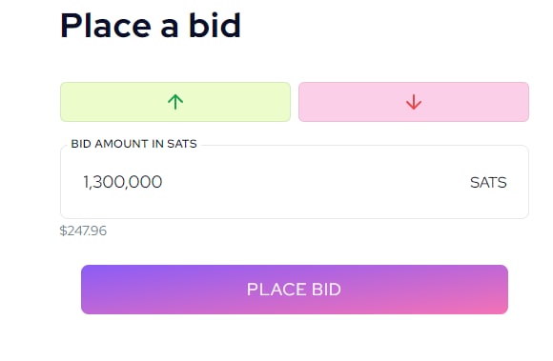
Task: Click the Place a bid heading
Action: tap(151, 26)
